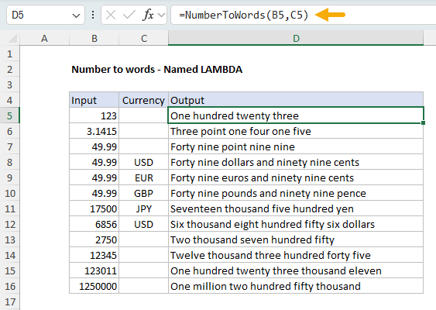Click the Enter checkmark icon in formula bar
The width and height of the screenshot is (436, 310).
tap(129, 15)
